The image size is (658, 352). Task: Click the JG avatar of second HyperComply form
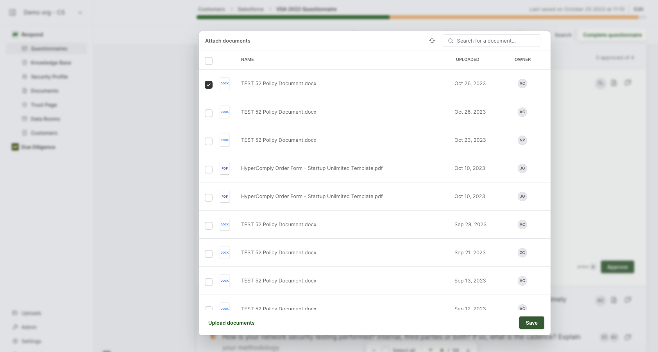(x=522, y=197)
